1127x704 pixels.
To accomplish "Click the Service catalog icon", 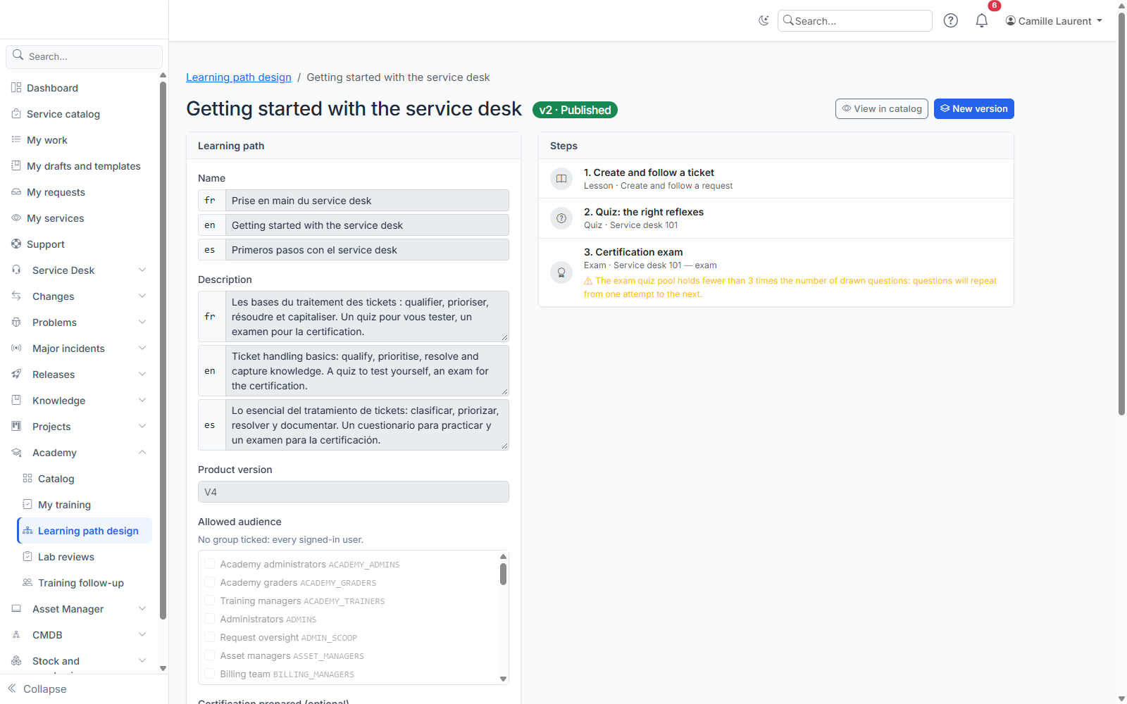I will tap(16, 114).
